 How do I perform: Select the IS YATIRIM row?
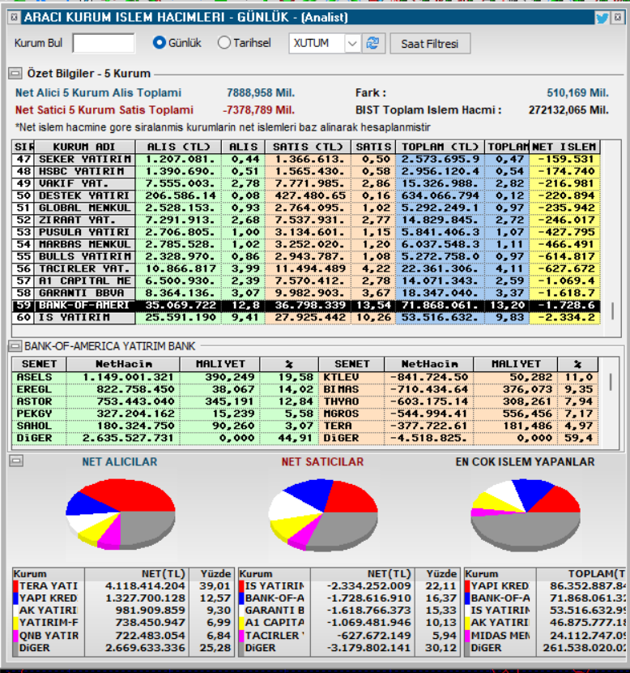point(306,318)
